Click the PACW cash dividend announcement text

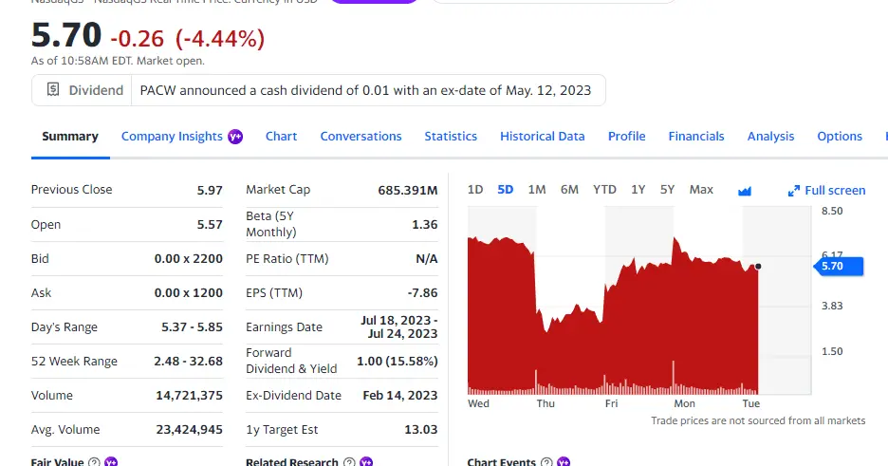(x=365, y=90)
